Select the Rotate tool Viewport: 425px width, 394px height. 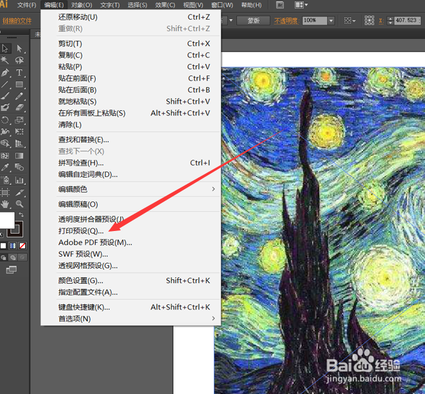tap(5, 119)
